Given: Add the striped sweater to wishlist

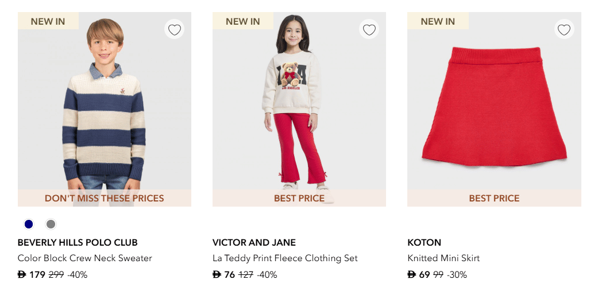Looking at the screenshot, I should click(174, 29).
